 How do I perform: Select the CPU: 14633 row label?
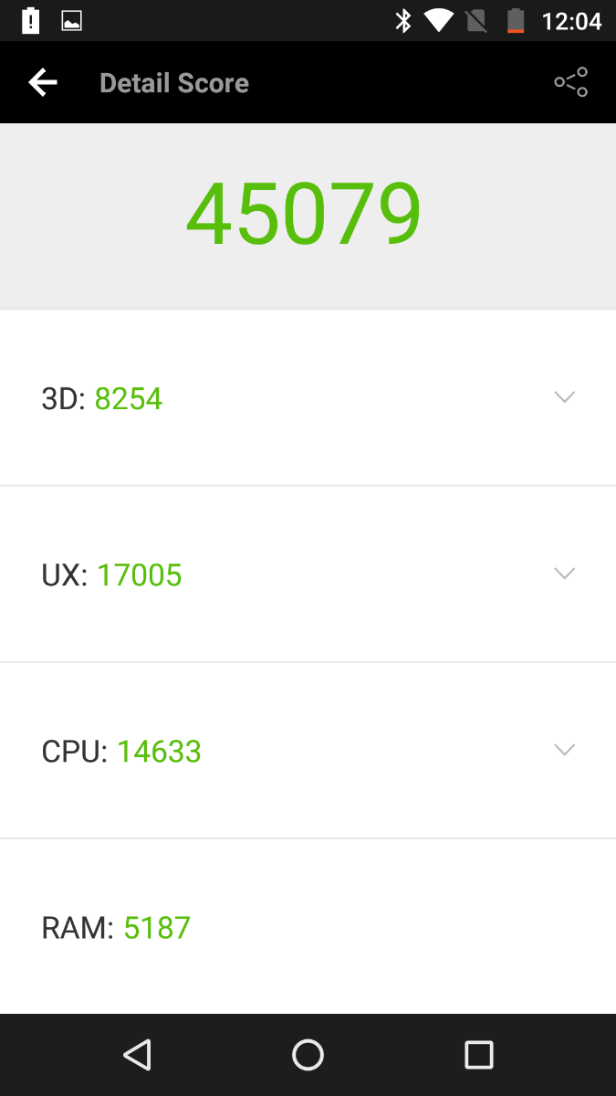pyautogui.click(x=121, y=751)
